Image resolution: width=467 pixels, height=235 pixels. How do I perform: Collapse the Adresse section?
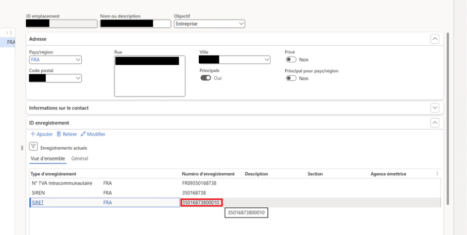pyautogui.click(x=435, y=39)
